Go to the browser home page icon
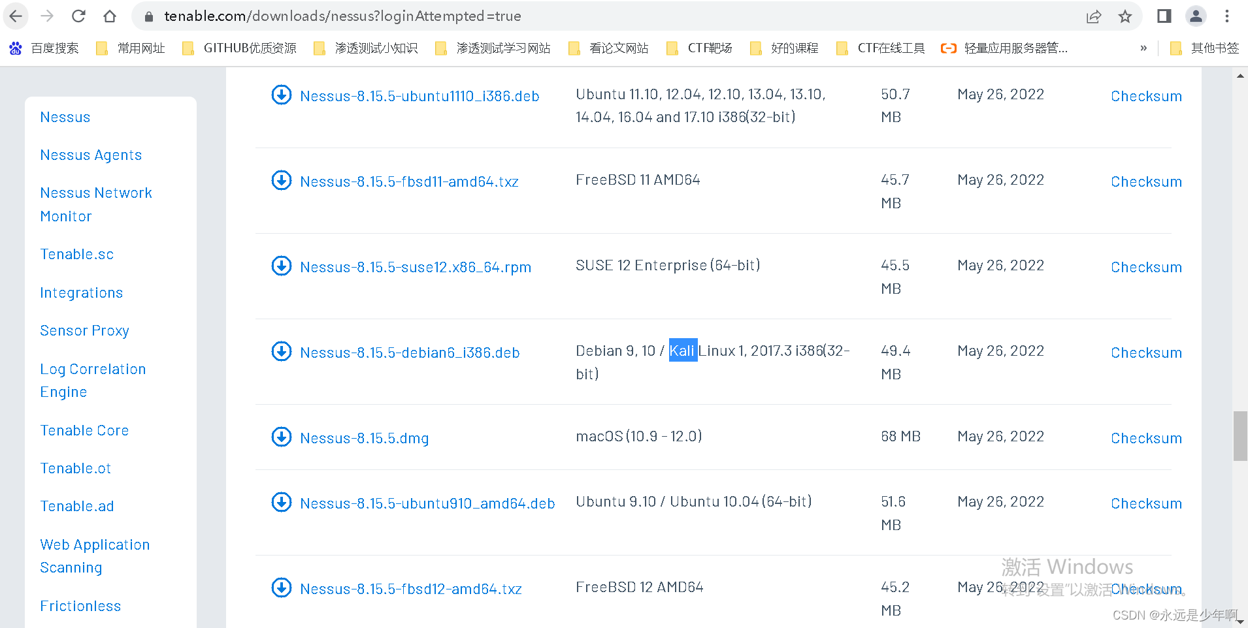1248x628 pixels. [110, 16]
